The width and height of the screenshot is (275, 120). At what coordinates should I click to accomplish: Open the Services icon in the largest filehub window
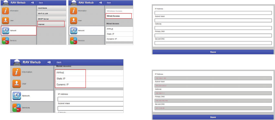(17, 108)
